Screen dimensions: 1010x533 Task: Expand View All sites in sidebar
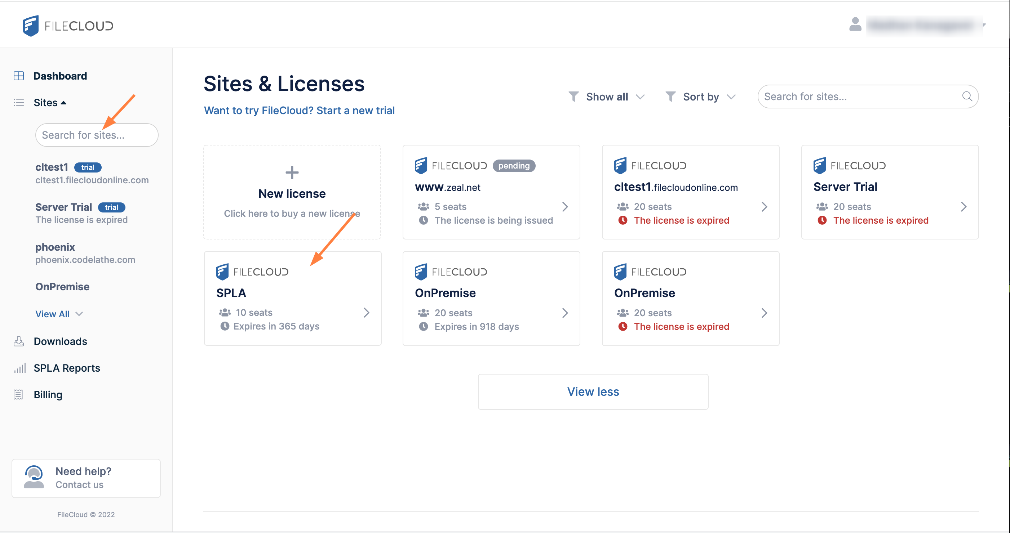(59, 314)
